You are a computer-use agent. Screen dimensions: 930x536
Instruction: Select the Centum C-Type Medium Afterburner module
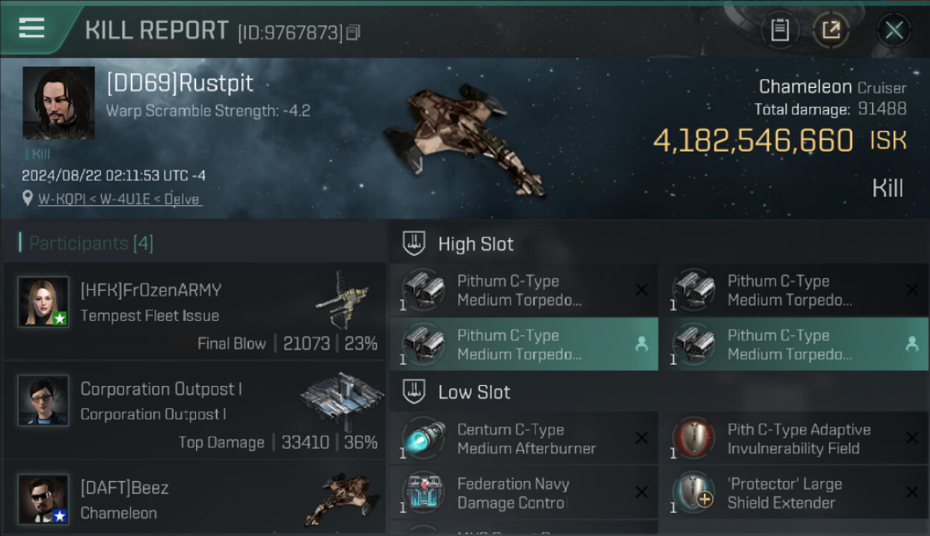coord(523,439)
